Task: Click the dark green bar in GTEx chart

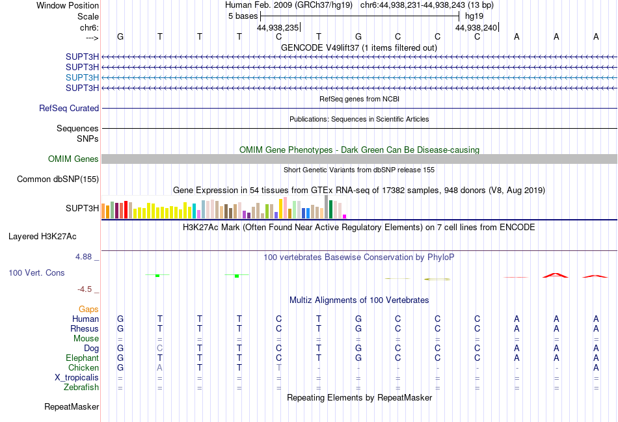Action: [x=330, y=209]
